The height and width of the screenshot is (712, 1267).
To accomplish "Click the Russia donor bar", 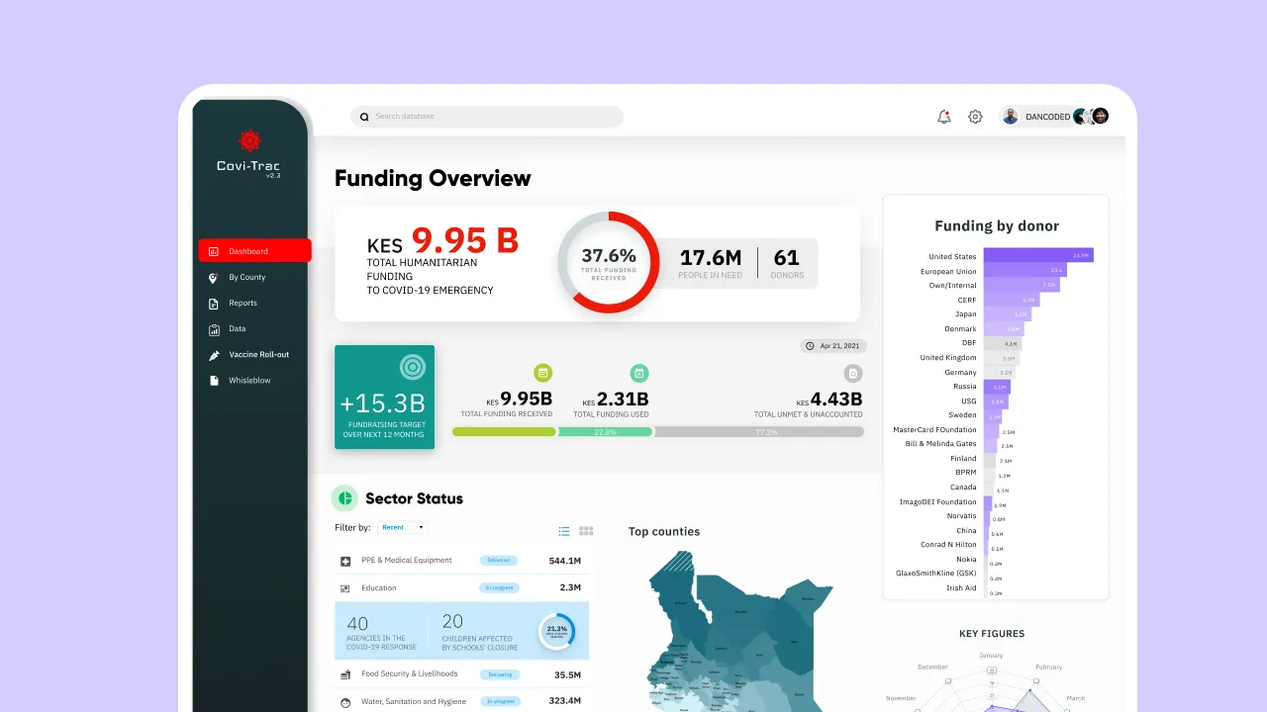I will pyautogui.click(x=998, y=387).
